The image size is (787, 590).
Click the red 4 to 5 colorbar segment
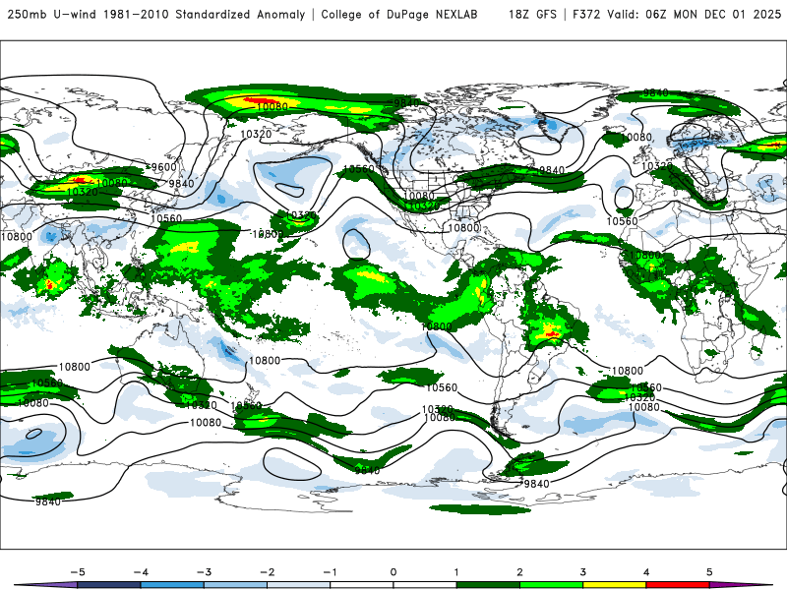point(677,585)
